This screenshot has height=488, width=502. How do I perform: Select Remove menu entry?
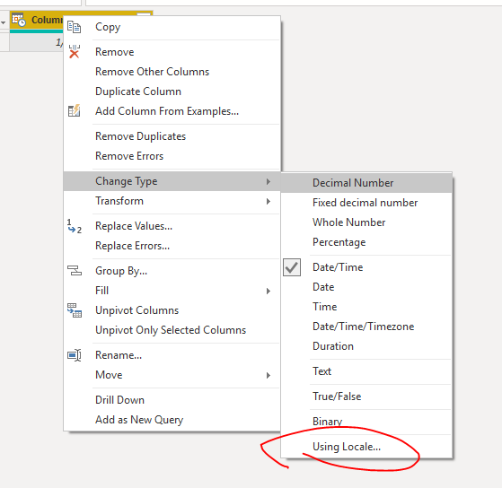[x=172, y=52]
